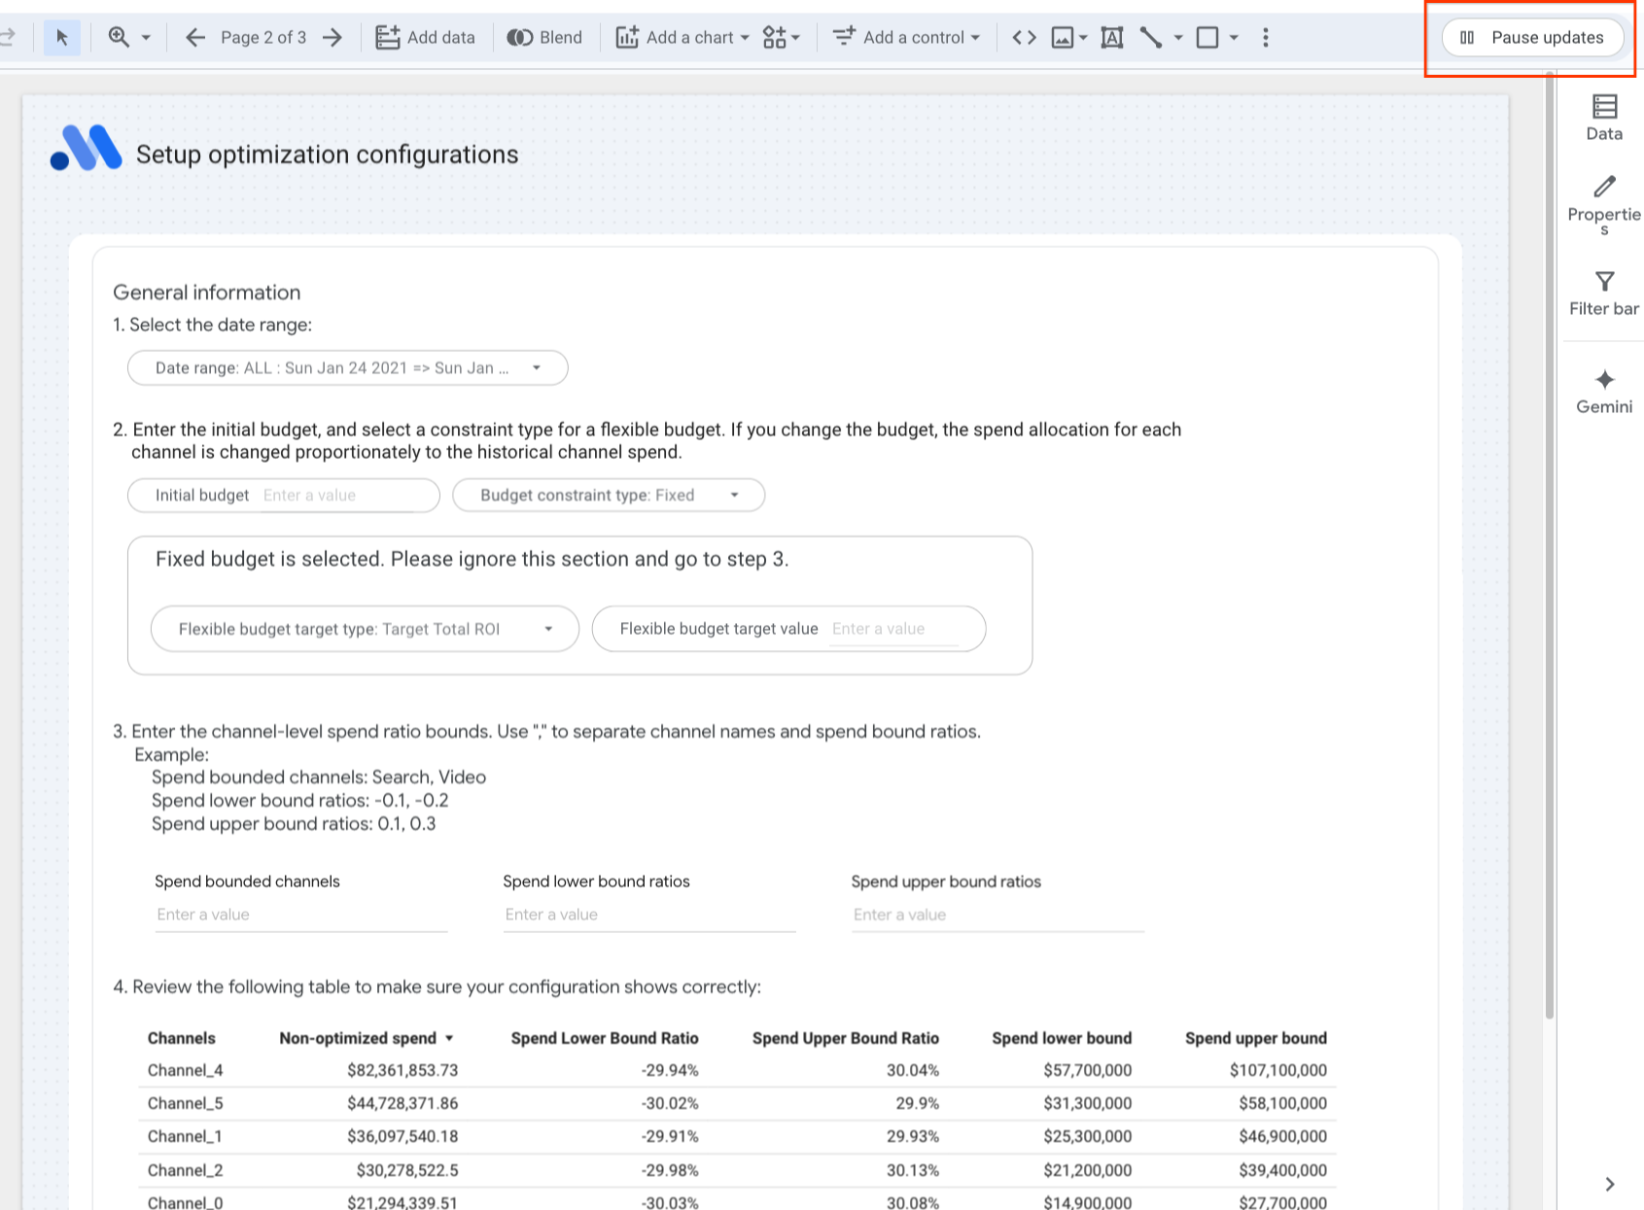This screenshot has width=1644, height=1210.
Task: Go to the previous page arrow
Action: coord(195,38)
